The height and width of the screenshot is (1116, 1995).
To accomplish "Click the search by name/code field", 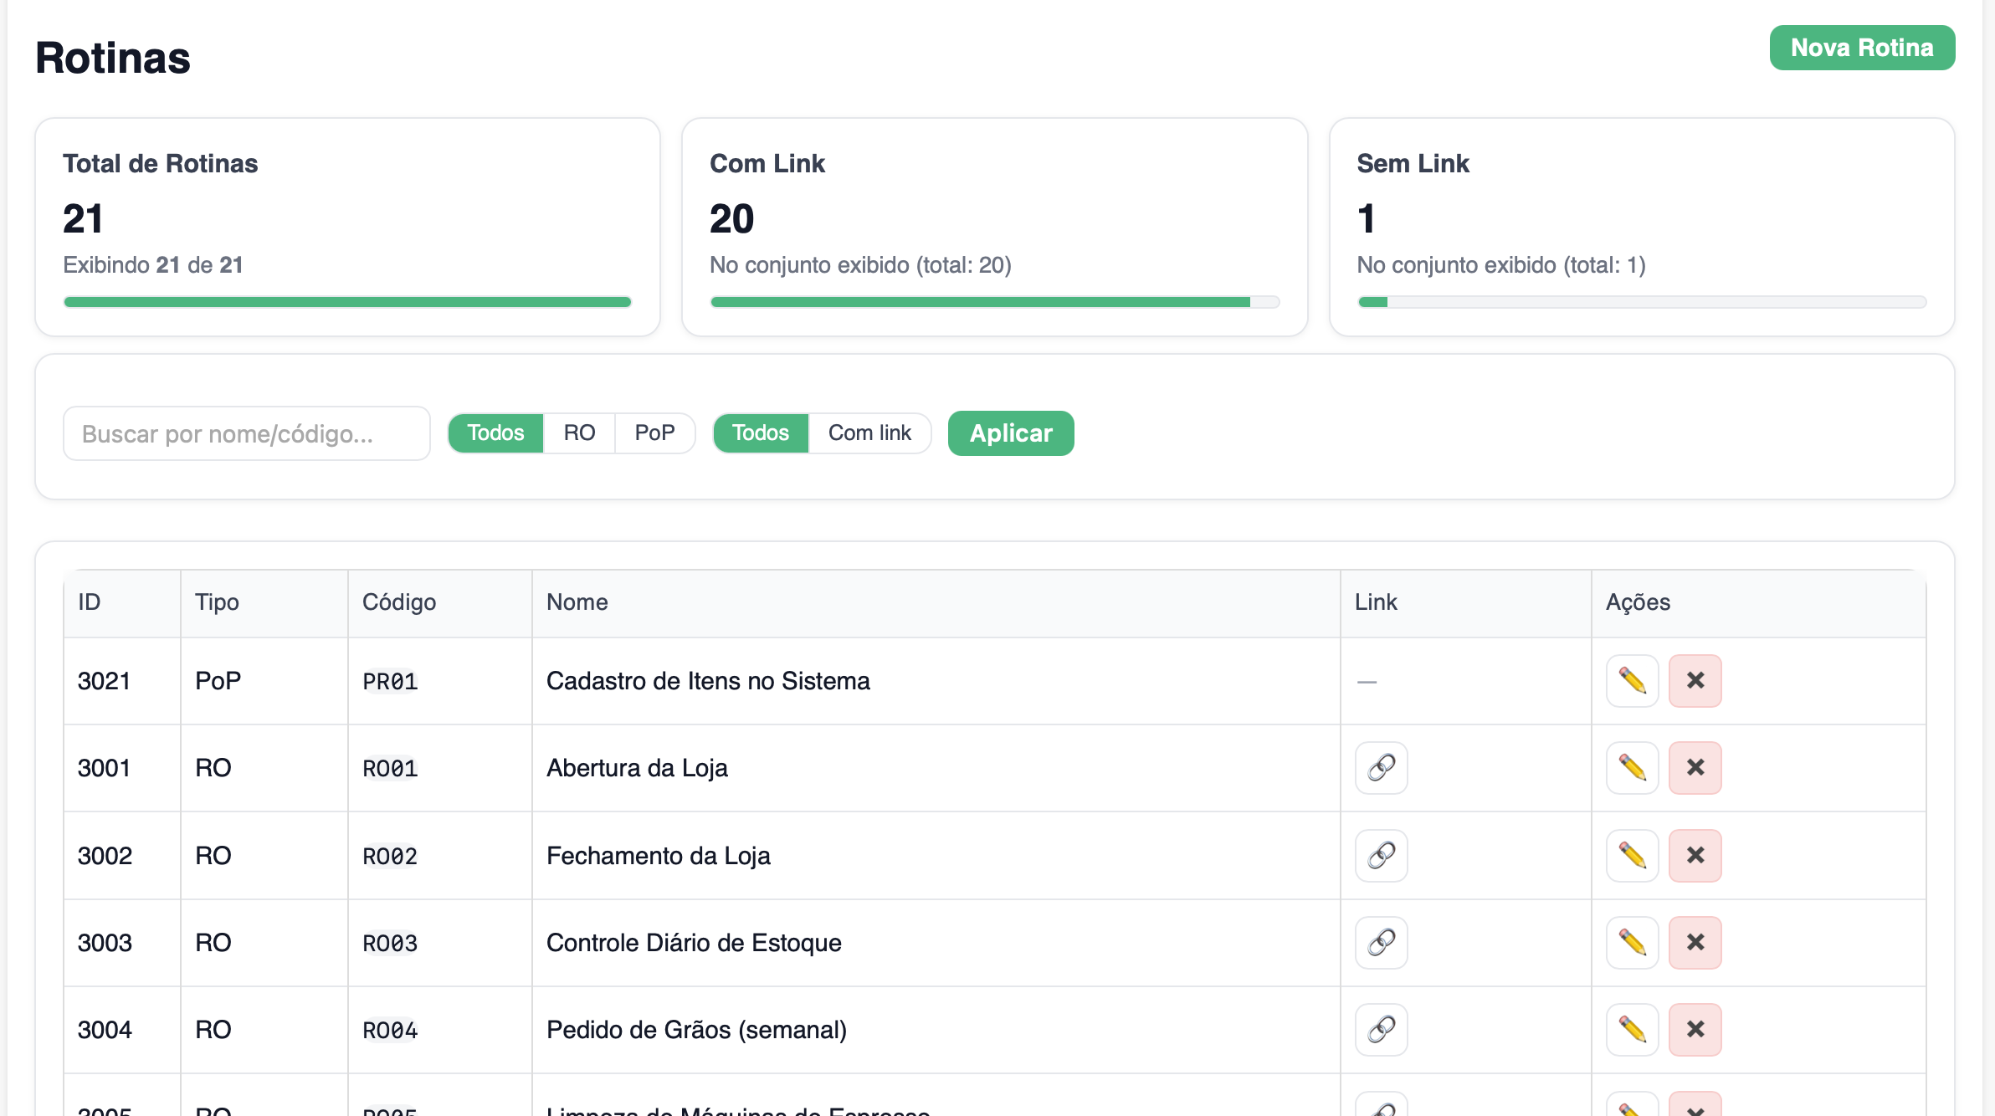I will 246,433.
